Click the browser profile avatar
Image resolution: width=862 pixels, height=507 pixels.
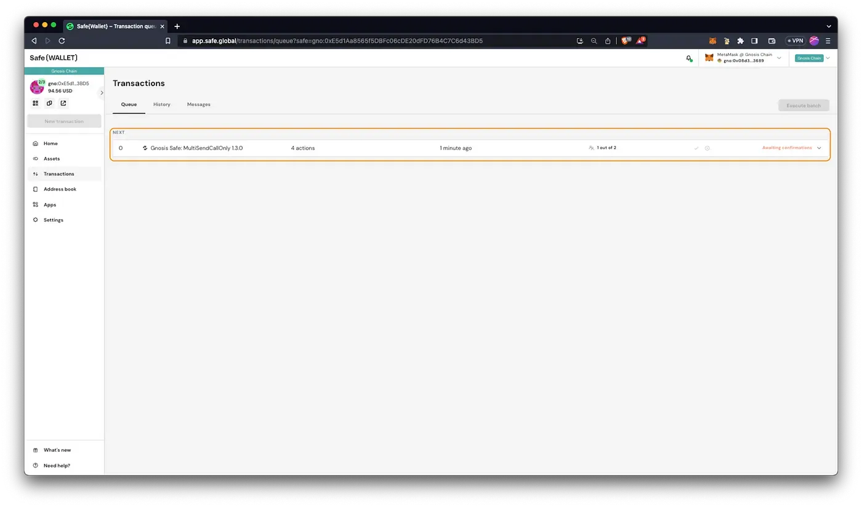pos(814,41)
